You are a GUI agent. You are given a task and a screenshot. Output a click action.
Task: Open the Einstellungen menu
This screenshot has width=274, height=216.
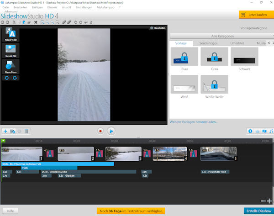pyautogui.click(x=84, y=7)
